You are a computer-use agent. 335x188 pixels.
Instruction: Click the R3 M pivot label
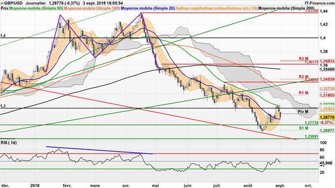click(303, 59)
